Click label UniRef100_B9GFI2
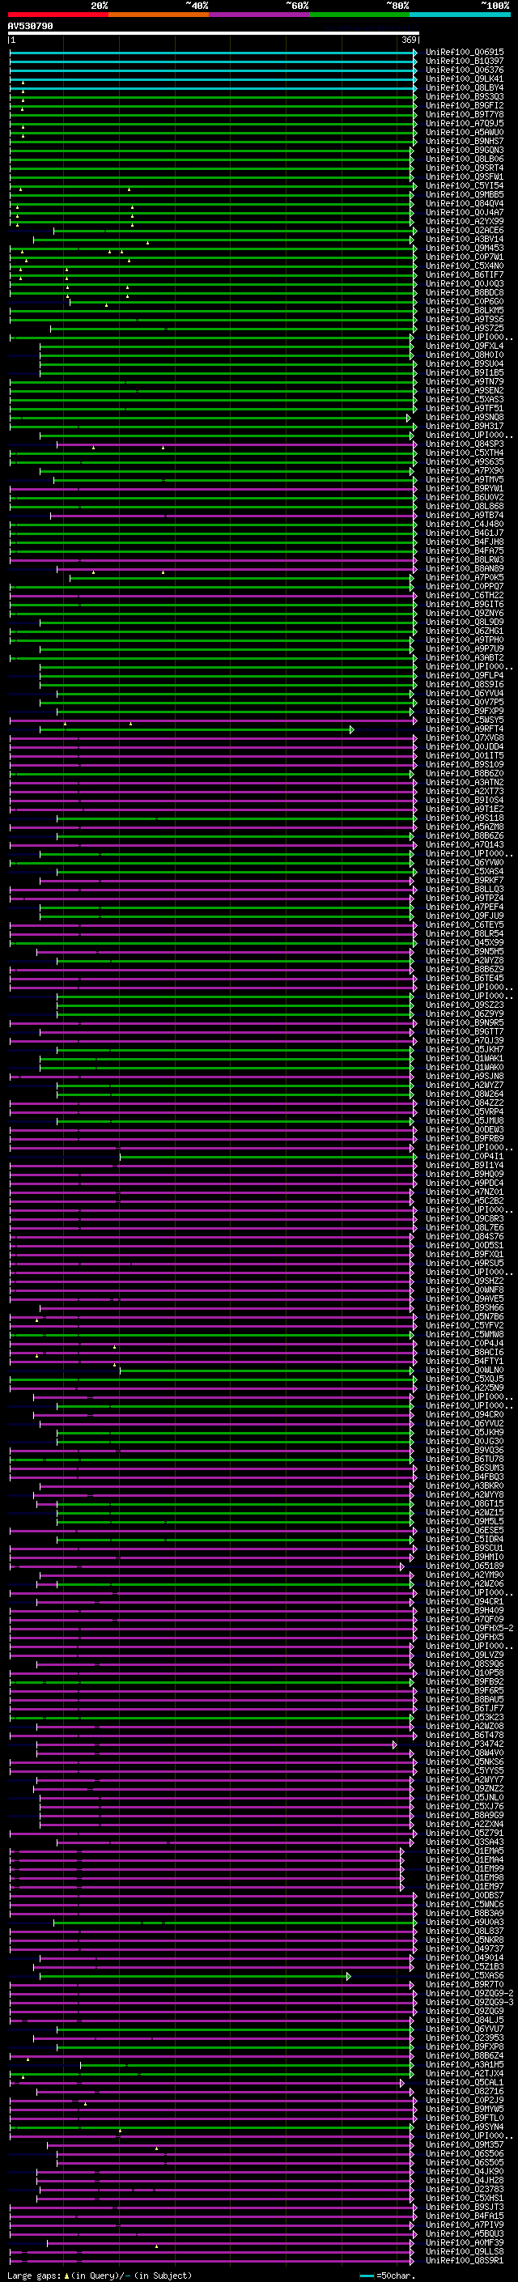The height and width of the screenshot is (2282, 518). [x=464, y=105]
